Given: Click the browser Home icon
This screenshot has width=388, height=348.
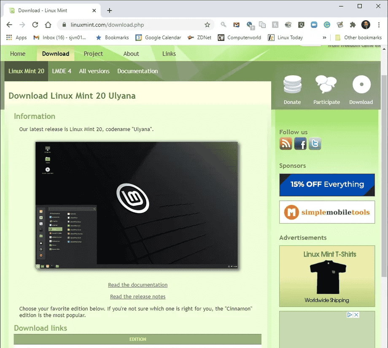Looking at the screenshot, I should [x=48, y=24].
